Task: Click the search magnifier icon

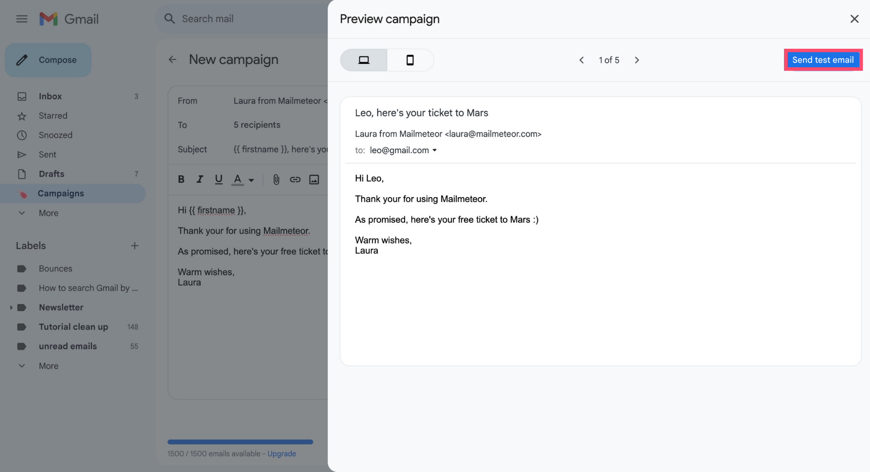Action: 169,19
